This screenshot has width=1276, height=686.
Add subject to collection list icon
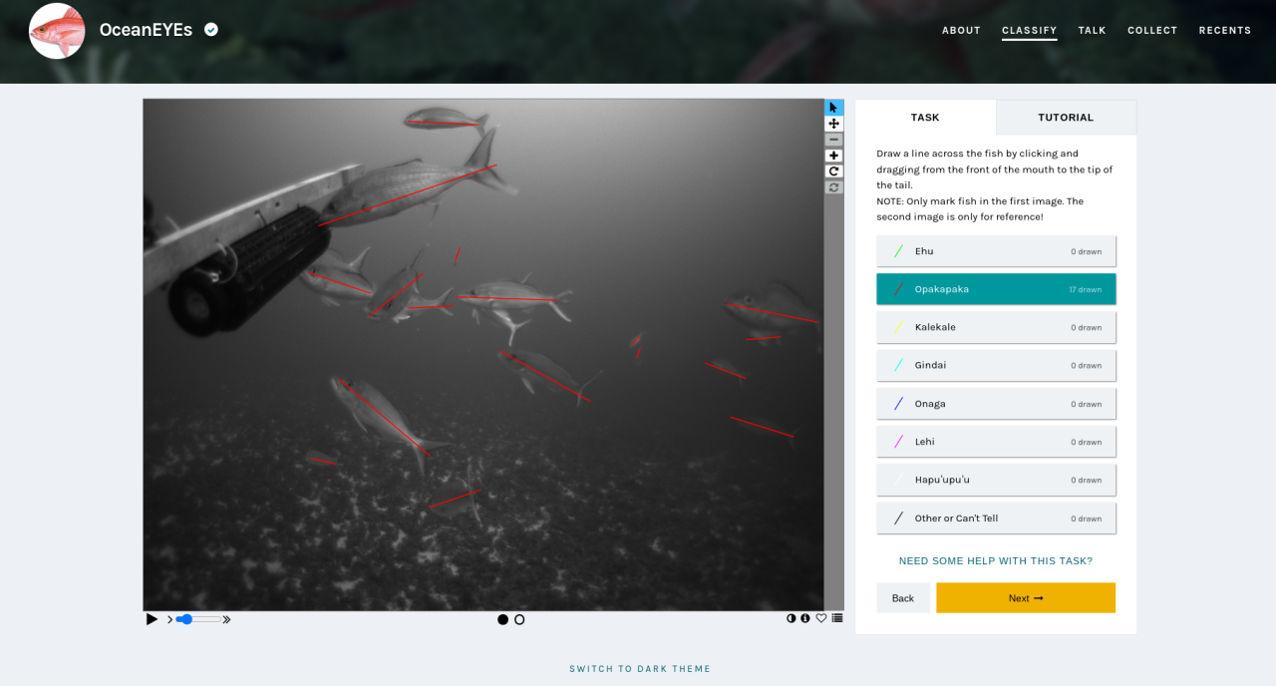[836, 618]
